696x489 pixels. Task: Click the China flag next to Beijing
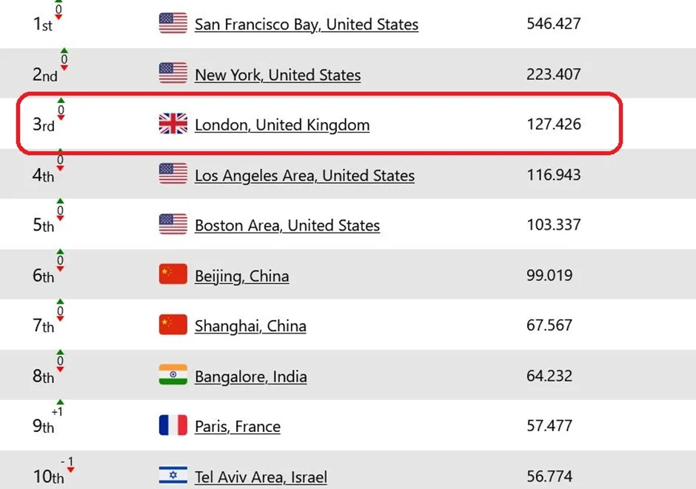click(x=173, y=275)
